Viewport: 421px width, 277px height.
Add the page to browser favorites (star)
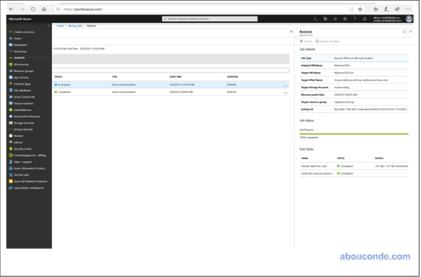tap(360, 9)
